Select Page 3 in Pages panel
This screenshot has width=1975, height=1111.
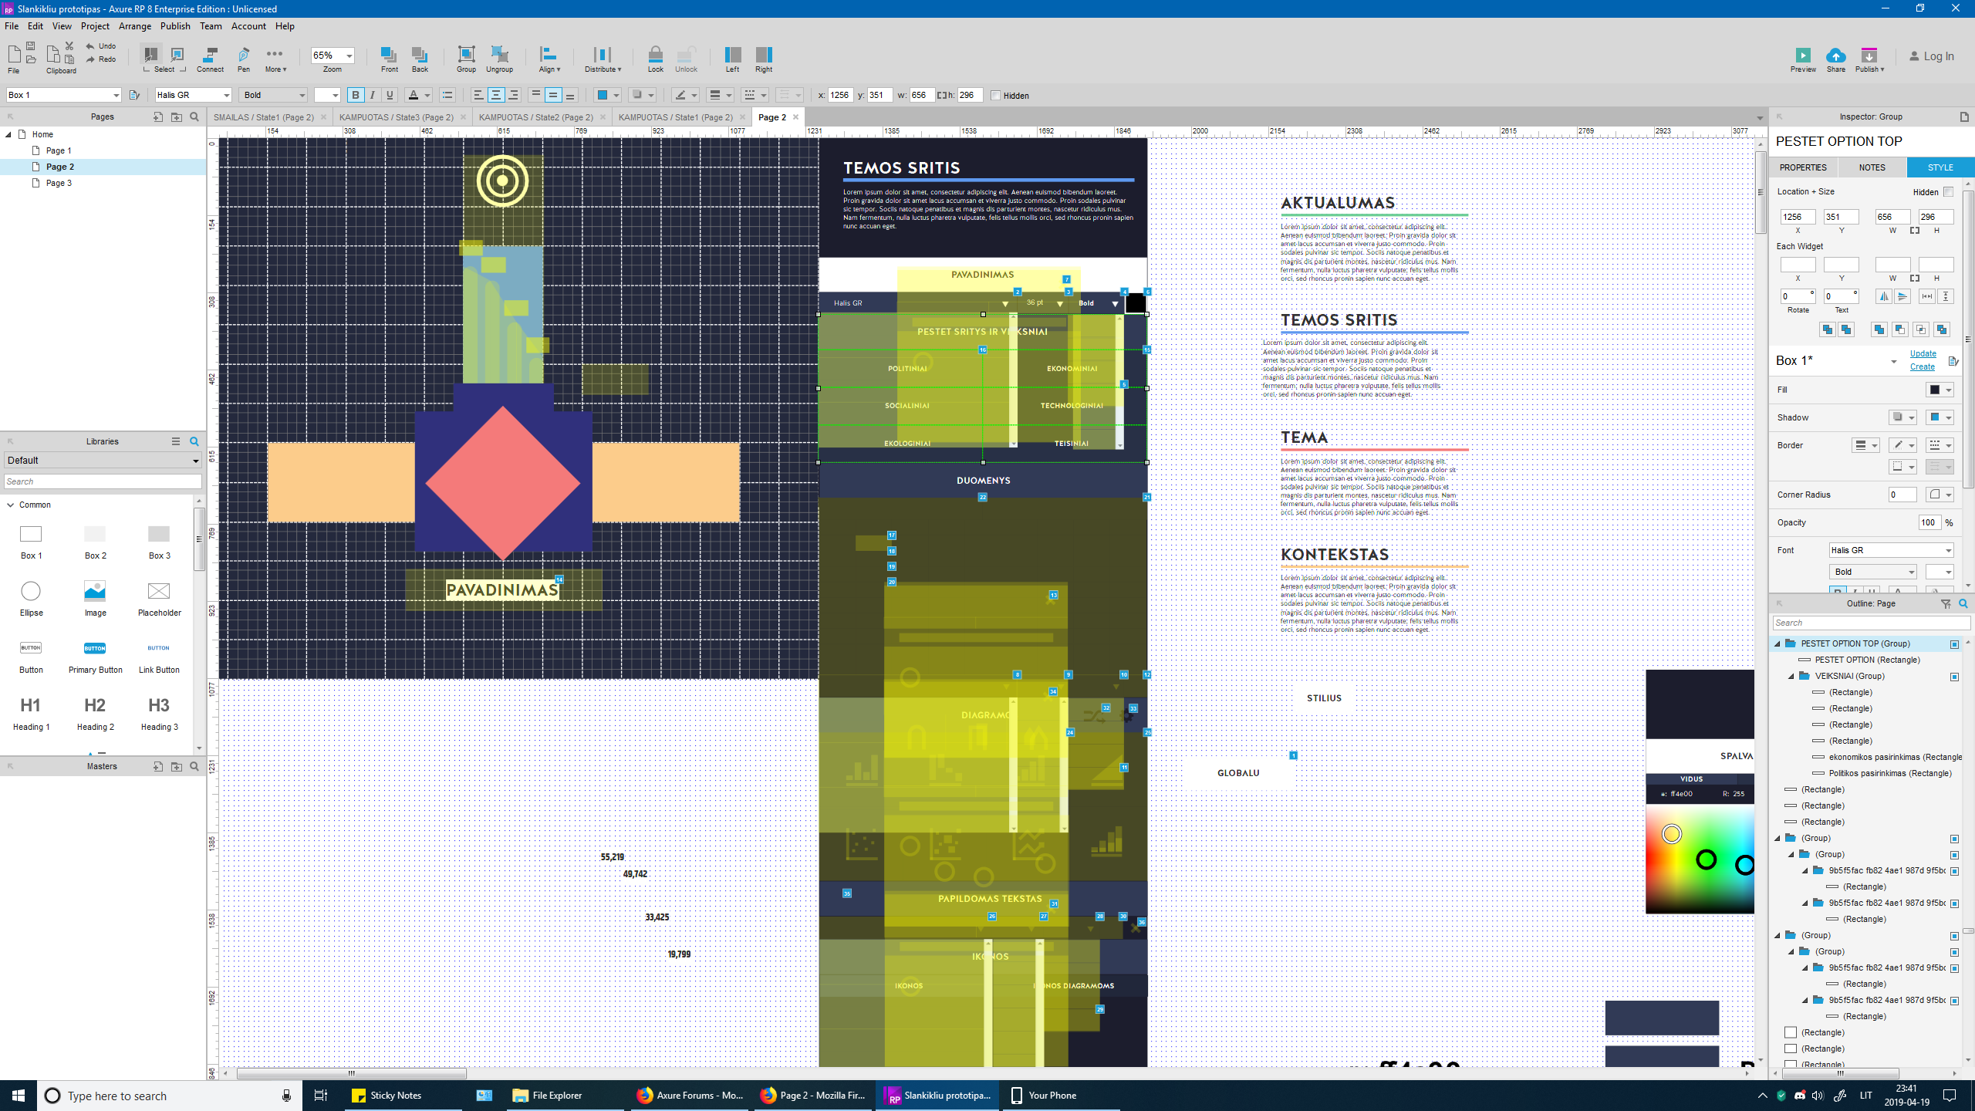[59, 183]
